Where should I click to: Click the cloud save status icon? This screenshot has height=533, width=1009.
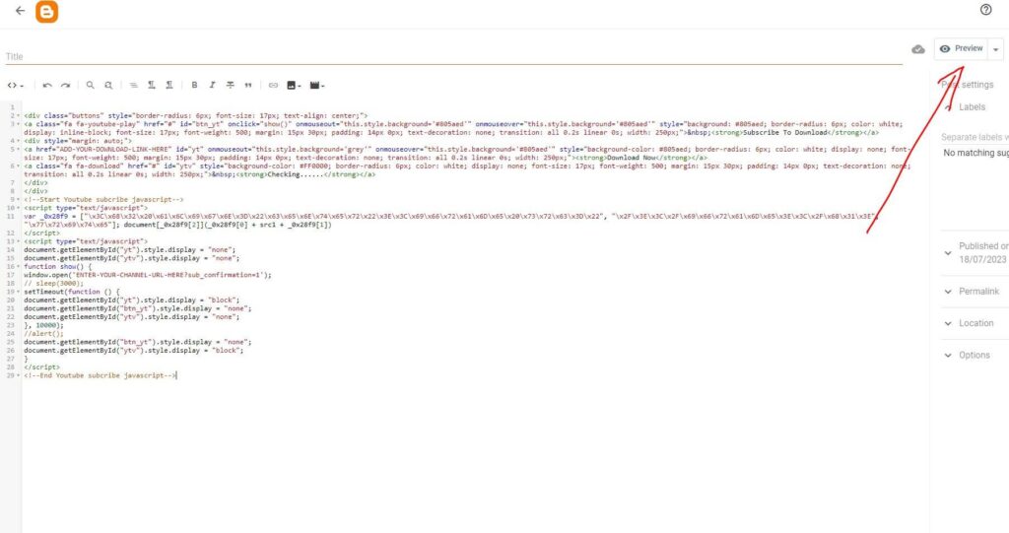(918, 49)
